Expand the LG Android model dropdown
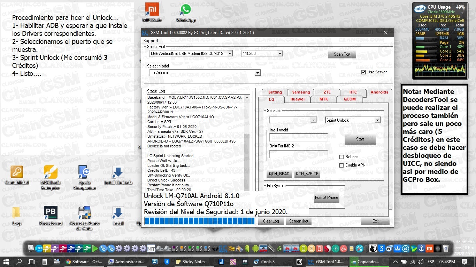Image resolution: width=476 pixels, height=267 pixels. [258, 73]
